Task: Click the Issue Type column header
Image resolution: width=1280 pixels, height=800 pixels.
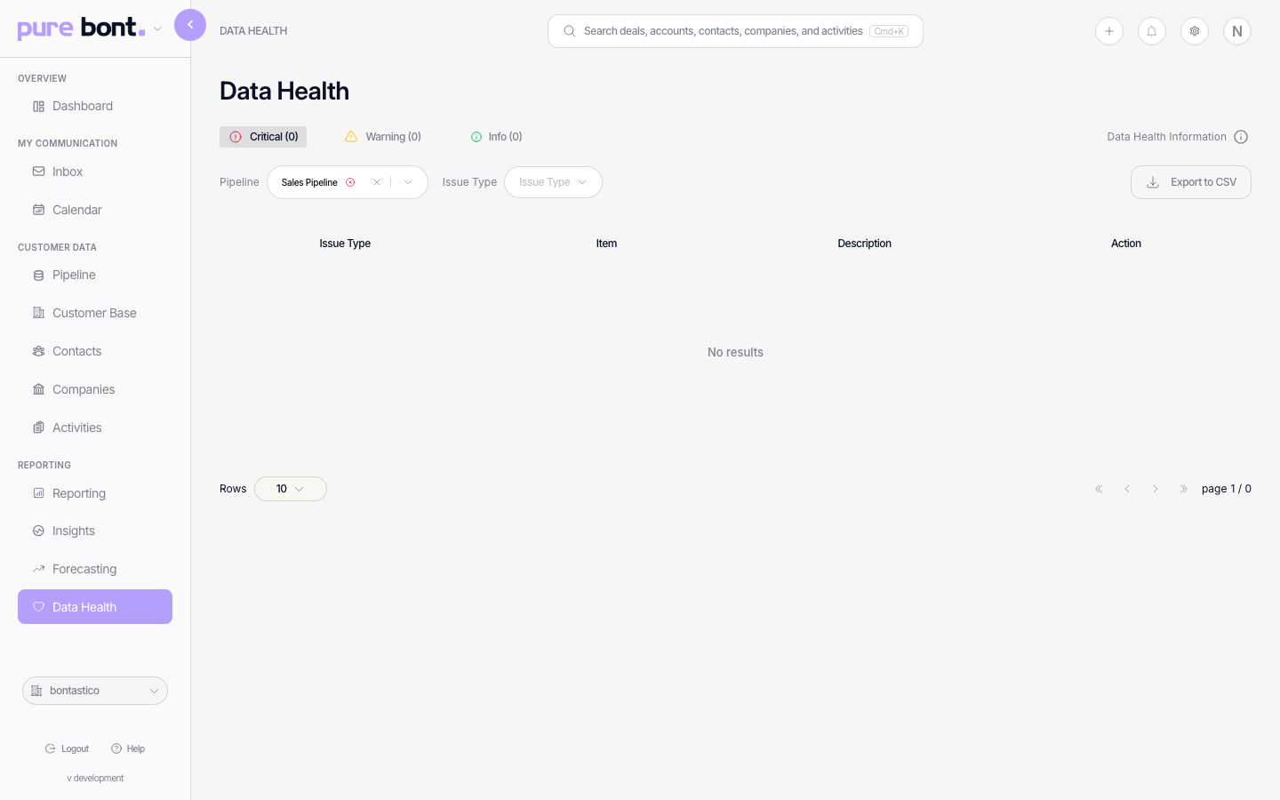Action: coord(345,244)
